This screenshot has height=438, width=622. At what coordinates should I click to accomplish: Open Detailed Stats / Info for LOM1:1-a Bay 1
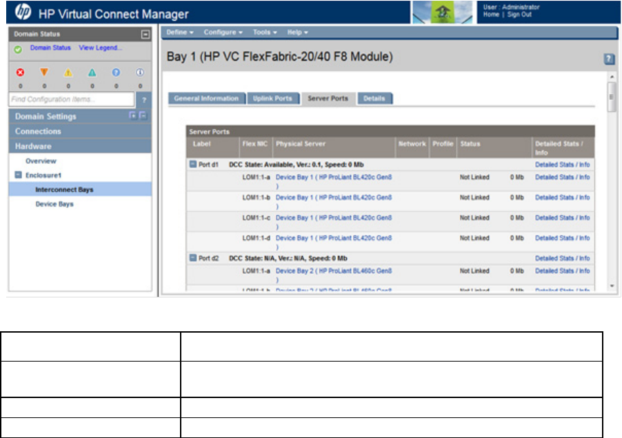coord(562,177)
